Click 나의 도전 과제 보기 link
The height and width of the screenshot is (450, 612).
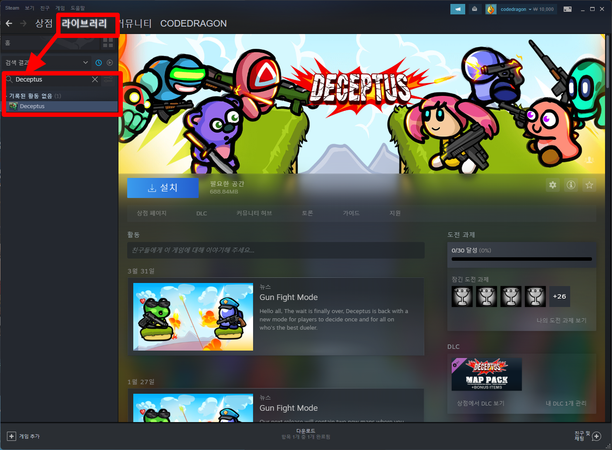[561, 320]
